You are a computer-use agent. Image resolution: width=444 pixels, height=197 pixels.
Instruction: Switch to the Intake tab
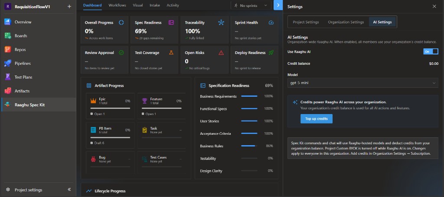pos(155,5)
